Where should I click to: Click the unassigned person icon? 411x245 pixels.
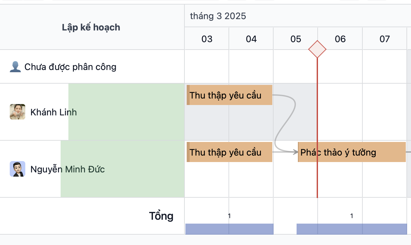coord(15,66)
